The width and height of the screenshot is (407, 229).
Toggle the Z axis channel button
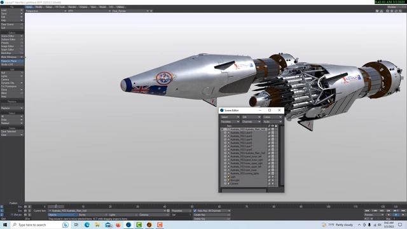2,215
